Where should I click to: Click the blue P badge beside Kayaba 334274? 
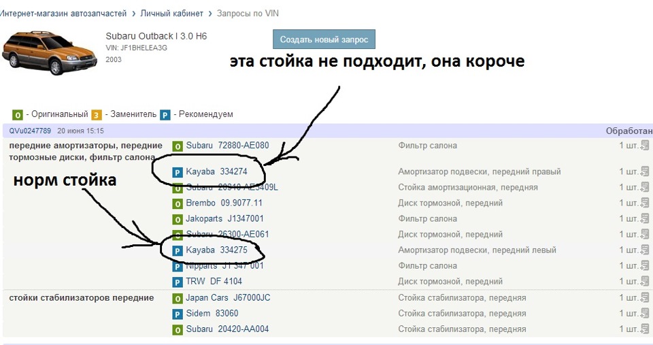(x=178, y=172)
